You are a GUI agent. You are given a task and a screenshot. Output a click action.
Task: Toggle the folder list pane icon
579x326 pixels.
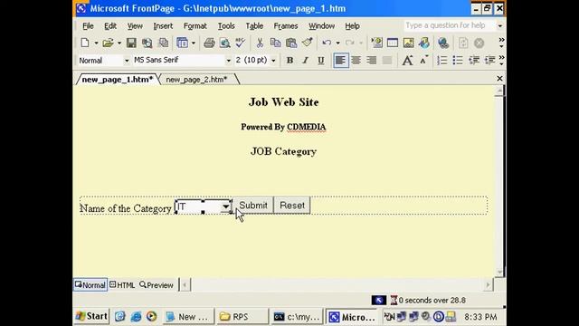182,43
